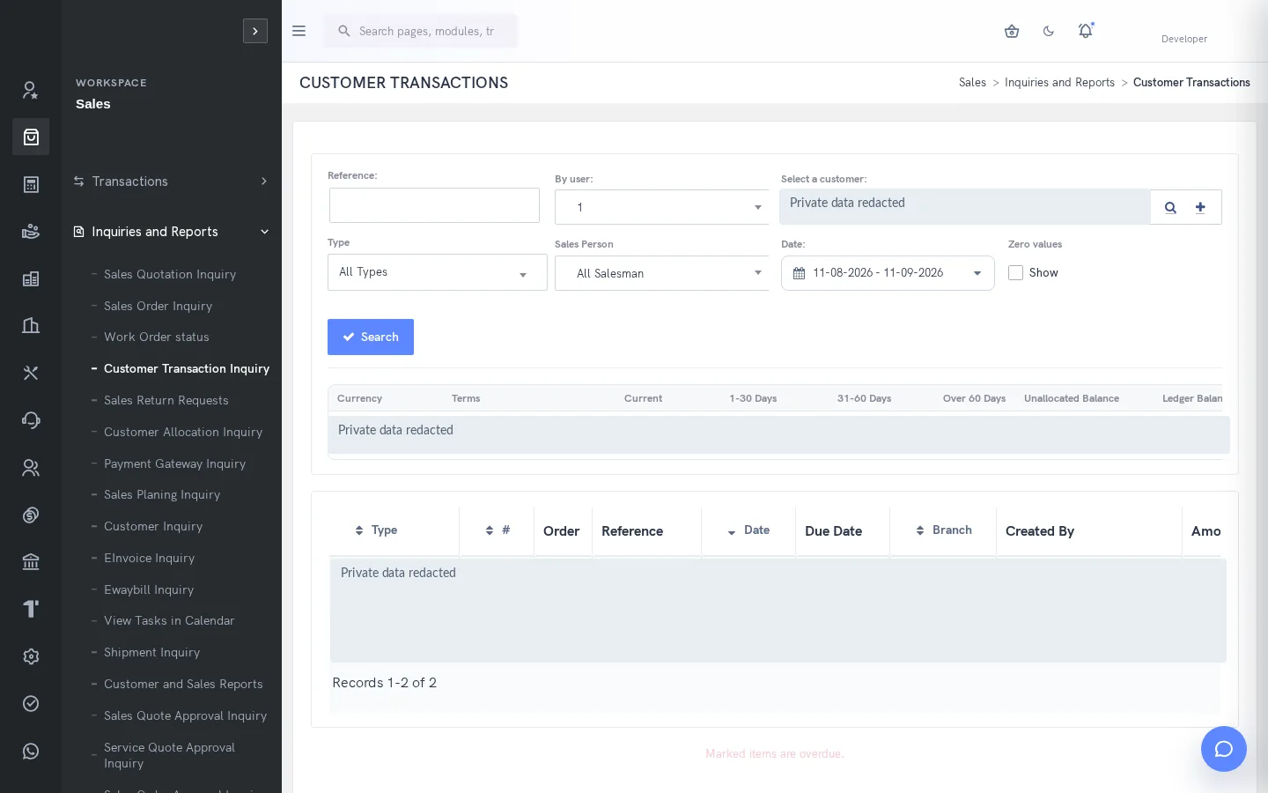Open the circled checkmark icon in left rail

pyautogui.click(x=31, y=703)
